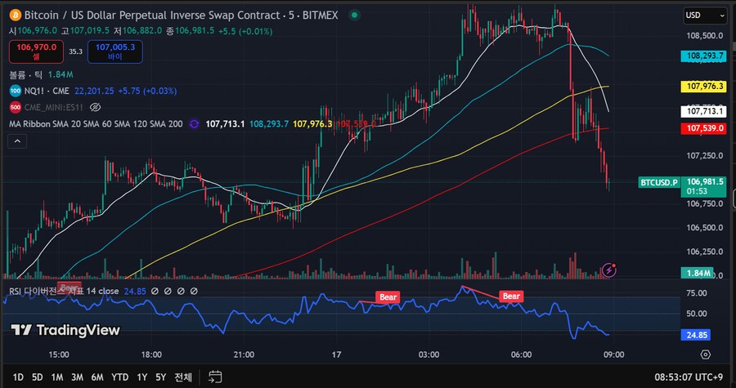
Task: Select the NQ1! · CME comparison label
Action: tap(46, 91)
